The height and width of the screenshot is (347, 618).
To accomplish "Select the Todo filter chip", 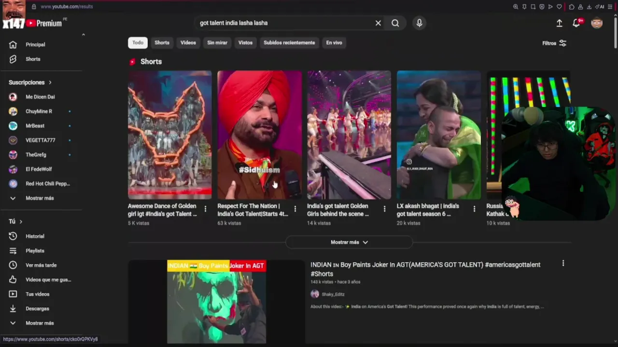I will [x=138, y=42].
